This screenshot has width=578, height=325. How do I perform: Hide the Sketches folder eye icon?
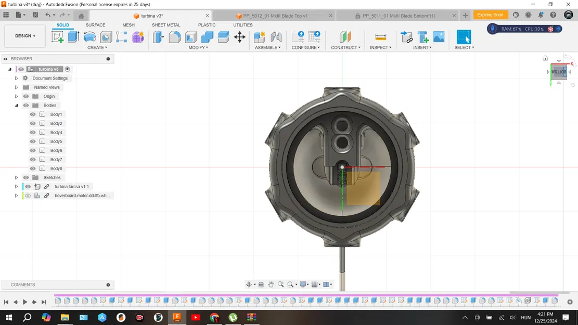coord(26,177)
